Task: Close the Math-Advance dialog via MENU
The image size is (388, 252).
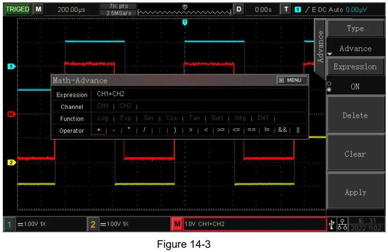Action: coord(291,80)
